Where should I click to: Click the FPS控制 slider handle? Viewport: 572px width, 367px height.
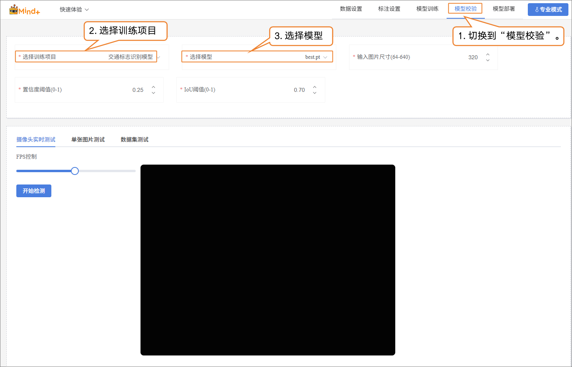click(x=75, y=171)
